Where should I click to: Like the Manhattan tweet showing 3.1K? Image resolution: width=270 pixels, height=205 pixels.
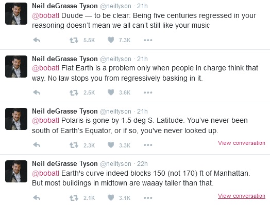(x=111, y=198)
